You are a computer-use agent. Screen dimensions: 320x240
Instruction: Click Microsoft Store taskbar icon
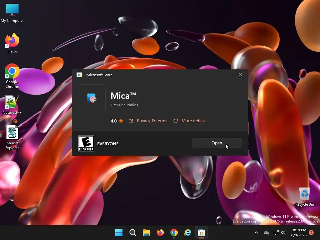(201, 232)
